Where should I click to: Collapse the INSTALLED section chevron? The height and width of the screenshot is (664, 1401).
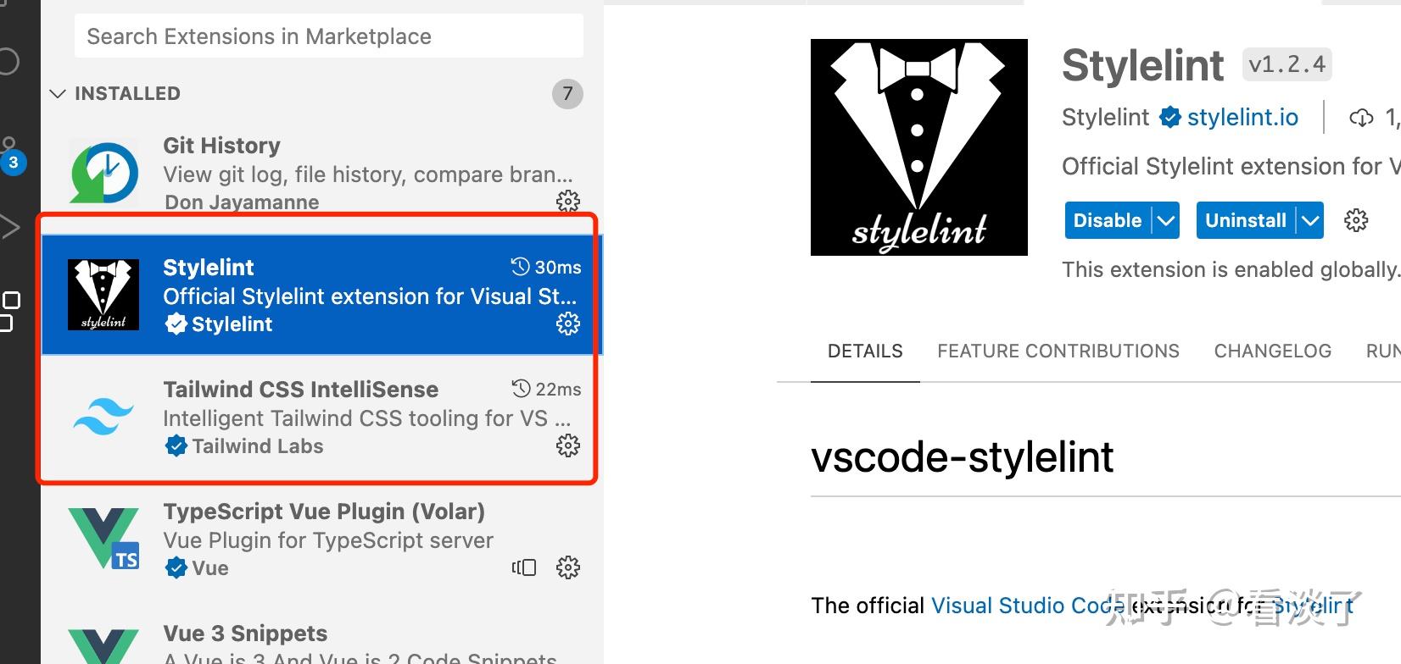58,93
